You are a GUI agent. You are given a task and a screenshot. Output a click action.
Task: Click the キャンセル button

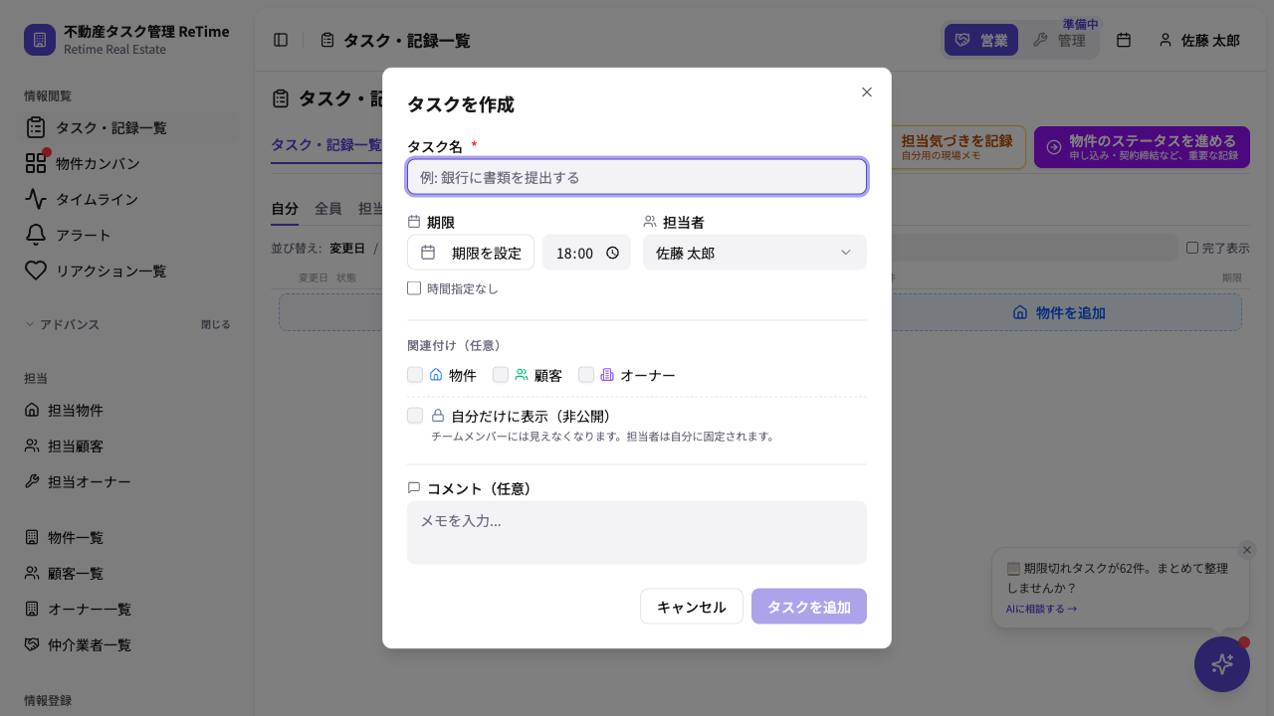692,607
